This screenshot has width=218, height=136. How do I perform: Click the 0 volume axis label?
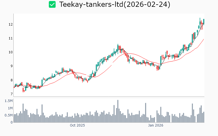coord(12,122)
